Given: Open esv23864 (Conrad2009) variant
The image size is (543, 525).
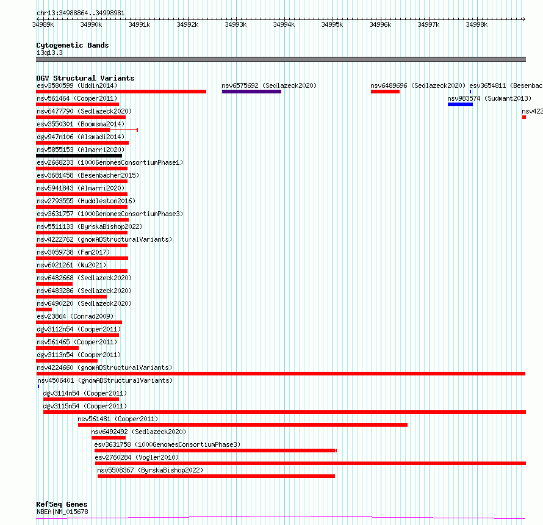Looking at the screenshot, I should coord(75,316).
